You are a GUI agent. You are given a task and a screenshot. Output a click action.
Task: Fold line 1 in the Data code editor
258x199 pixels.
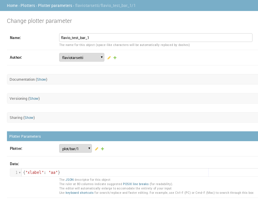point(20,173)
